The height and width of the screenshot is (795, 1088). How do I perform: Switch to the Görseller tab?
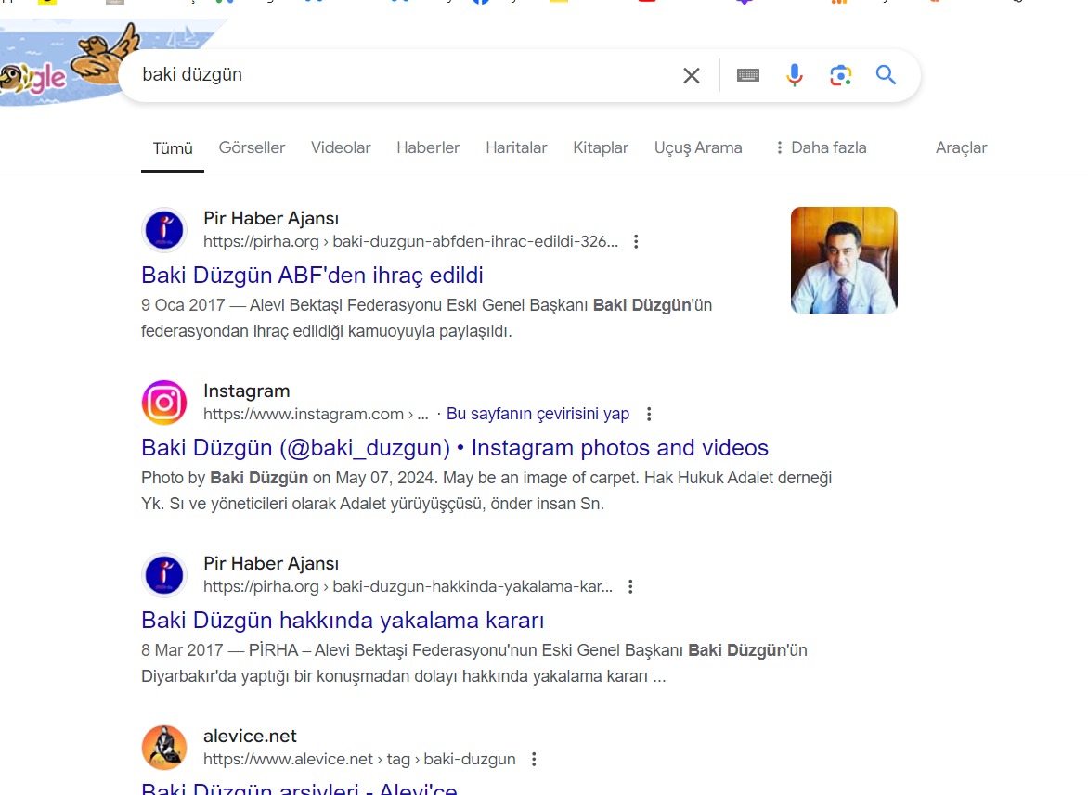click(252, 147)
